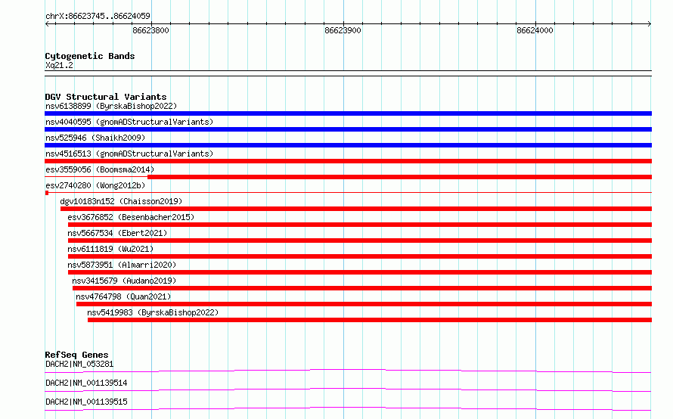This screenshot has width=673, height=419.
Task: Select the red bar under nsv4516513
Action: [x=348, y=161]
